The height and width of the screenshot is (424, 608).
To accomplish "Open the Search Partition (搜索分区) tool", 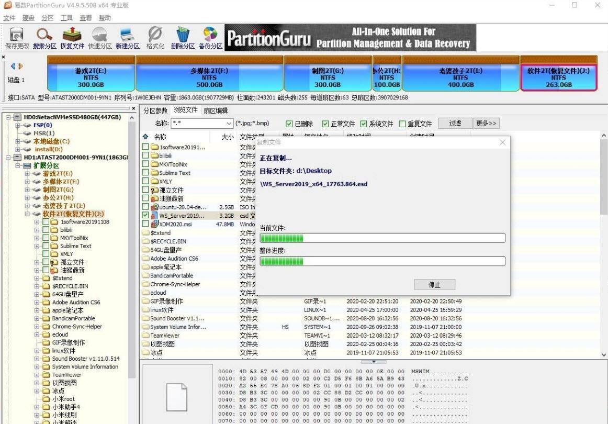I will (x=44, y=38).
